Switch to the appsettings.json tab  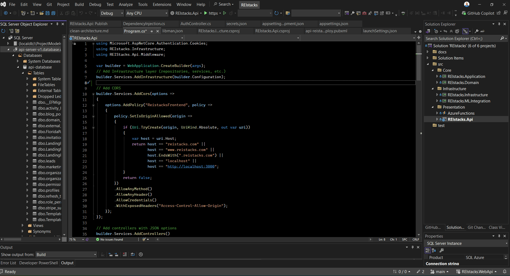point(334,24)
